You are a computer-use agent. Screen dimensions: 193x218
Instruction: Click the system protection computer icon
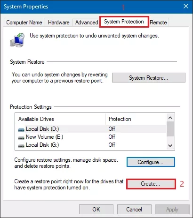(17, 40)
